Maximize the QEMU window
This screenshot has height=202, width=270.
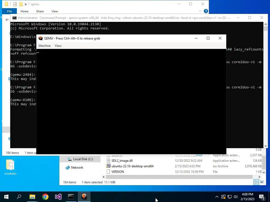(x=208, y=38)
